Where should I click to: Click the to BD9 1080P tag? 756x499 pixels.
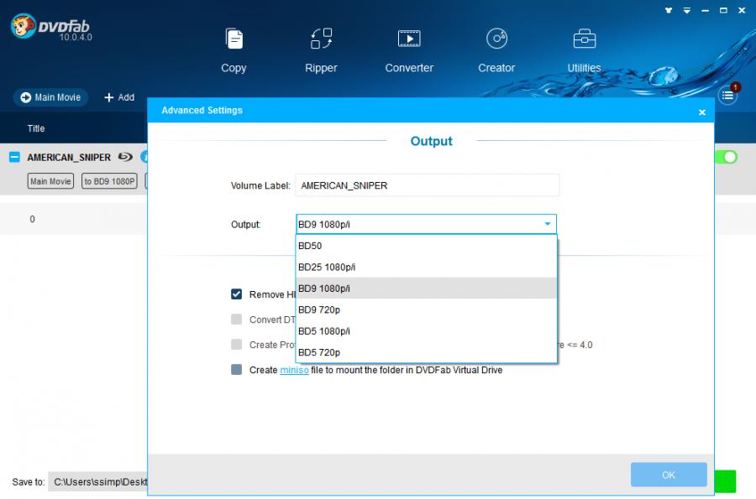109,181
